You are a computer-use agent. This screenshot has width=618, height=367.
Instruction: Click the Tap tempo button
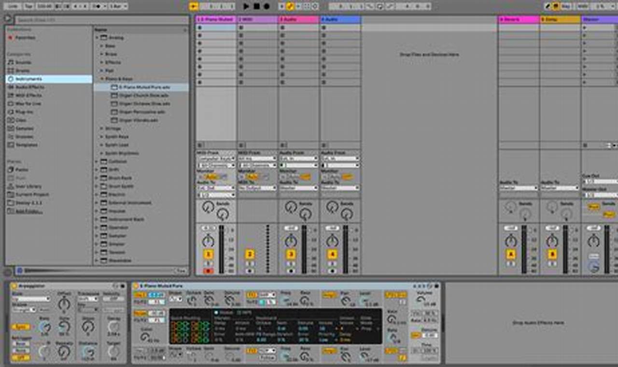pos(28,6)
